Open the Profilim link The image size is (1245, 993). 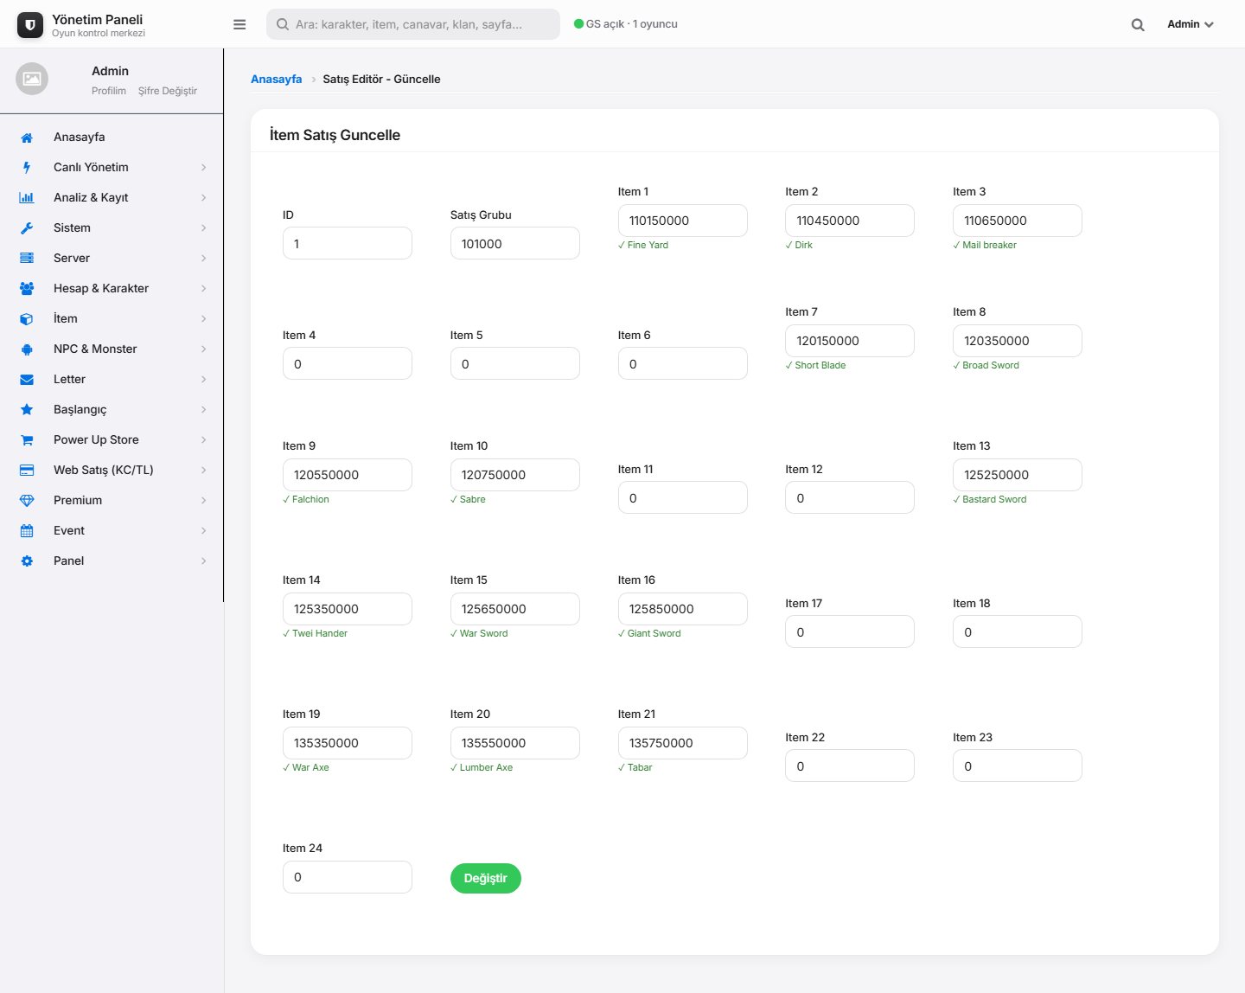point(109,91)
